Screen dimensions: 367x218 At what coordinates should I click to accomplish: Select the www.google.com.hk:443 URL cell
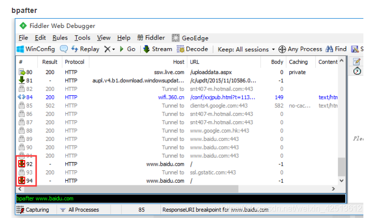(x=219, y=130)
